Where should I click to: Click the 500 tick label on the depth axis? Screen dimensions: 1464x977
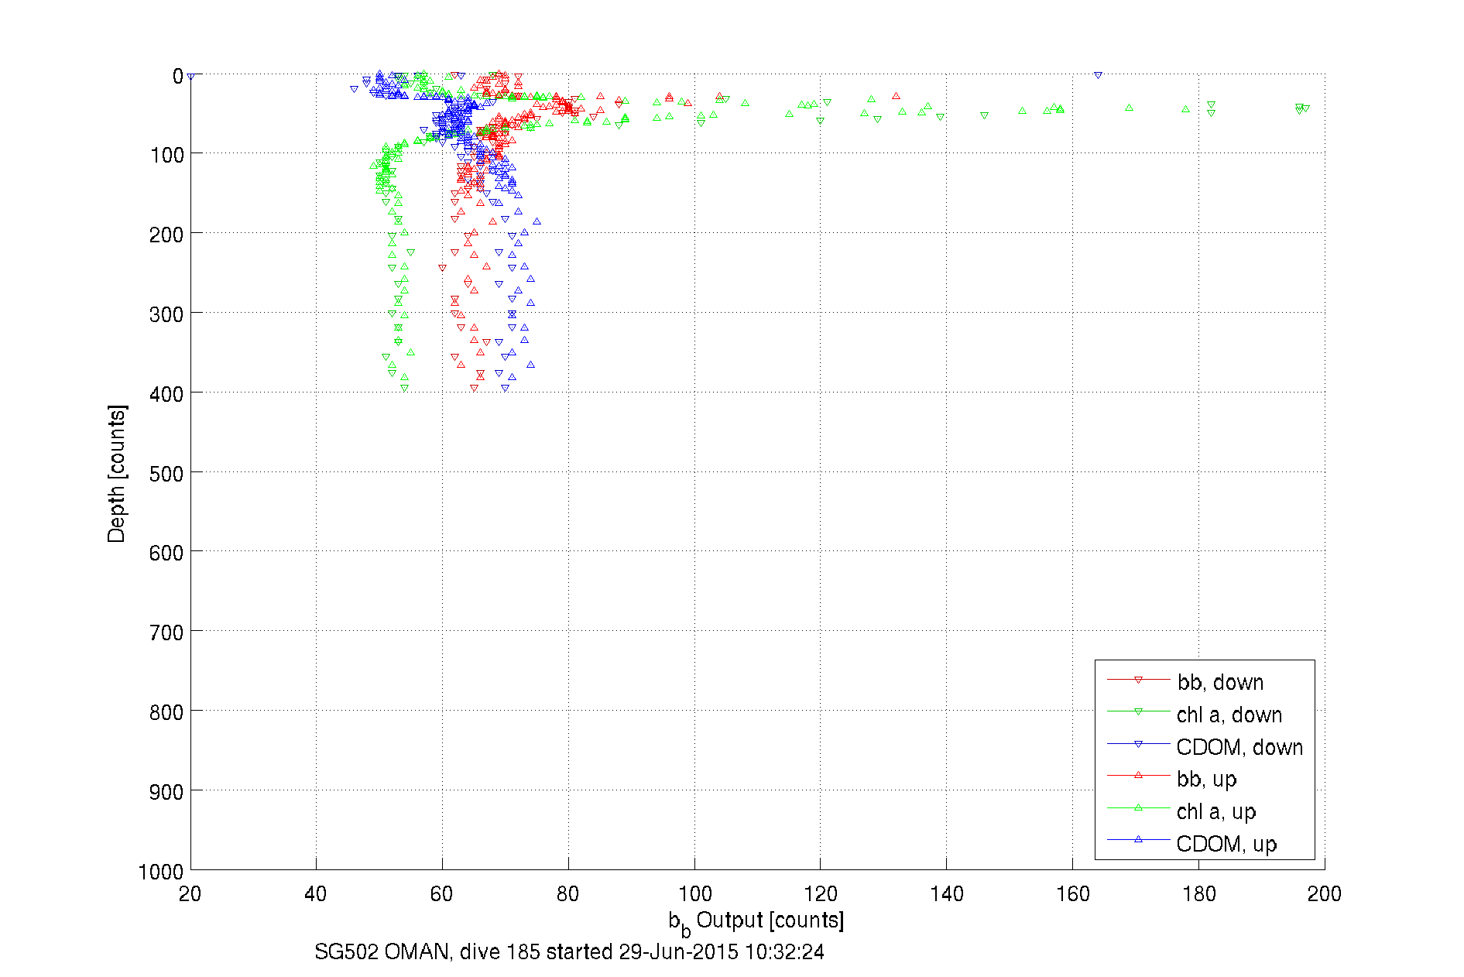tap(166, 474)
